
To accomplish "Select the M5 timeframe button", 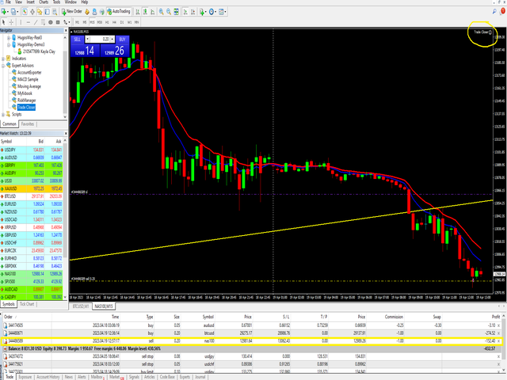I will click(x=85, y=22).
